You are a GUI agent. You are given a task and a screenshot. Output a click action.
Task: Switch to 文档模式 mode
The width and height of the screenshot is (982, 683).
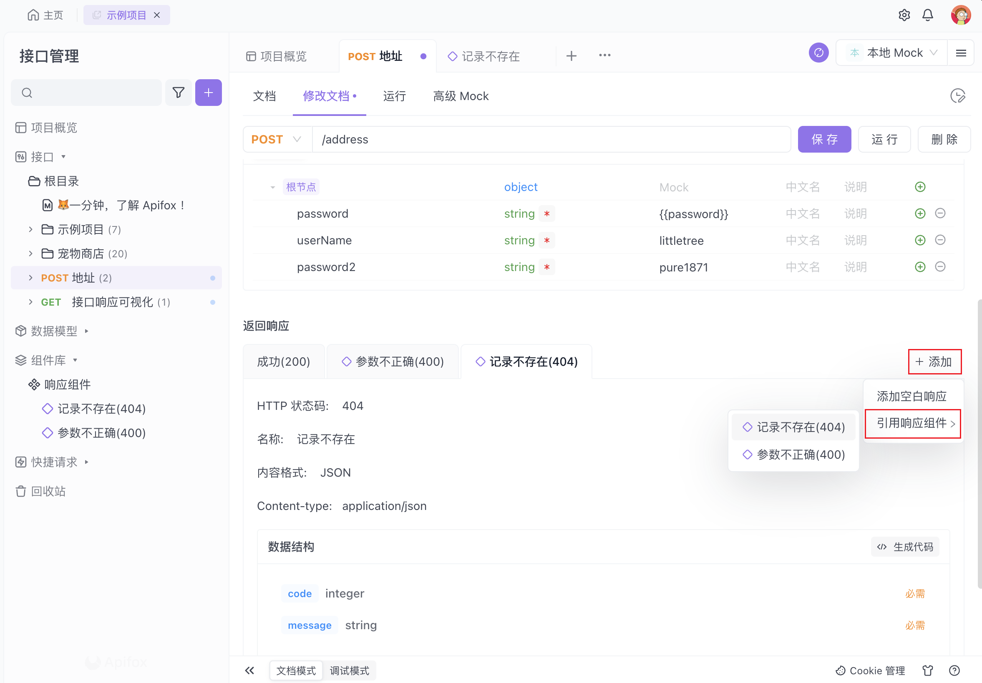pyautogui.click(x=296, y=670)
